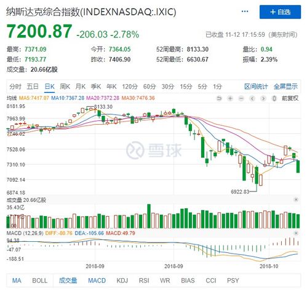Click the MA10:7367.28 moving average label

pyautogui.click(x=68, y=98)
